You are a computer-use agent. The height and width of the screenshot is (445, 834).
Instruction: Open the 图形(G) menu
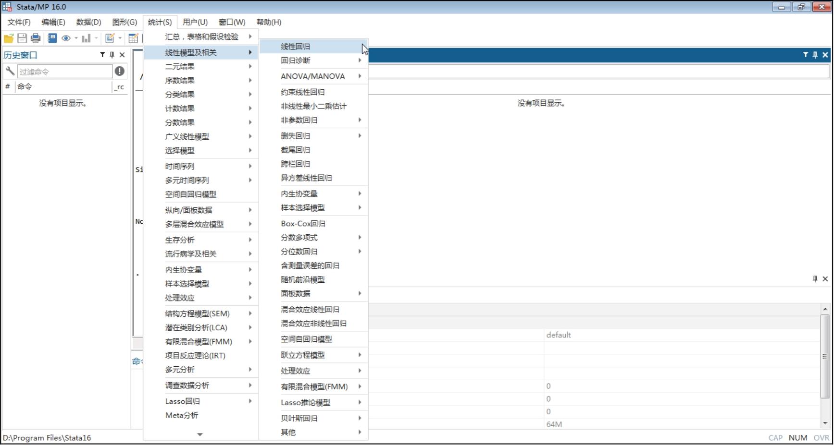[x=124, y=22]
